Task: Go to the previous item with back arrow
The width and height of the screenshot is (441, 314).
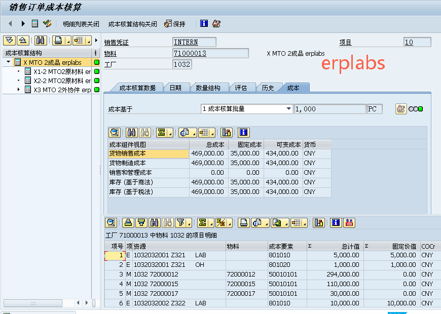Action: 11,24
